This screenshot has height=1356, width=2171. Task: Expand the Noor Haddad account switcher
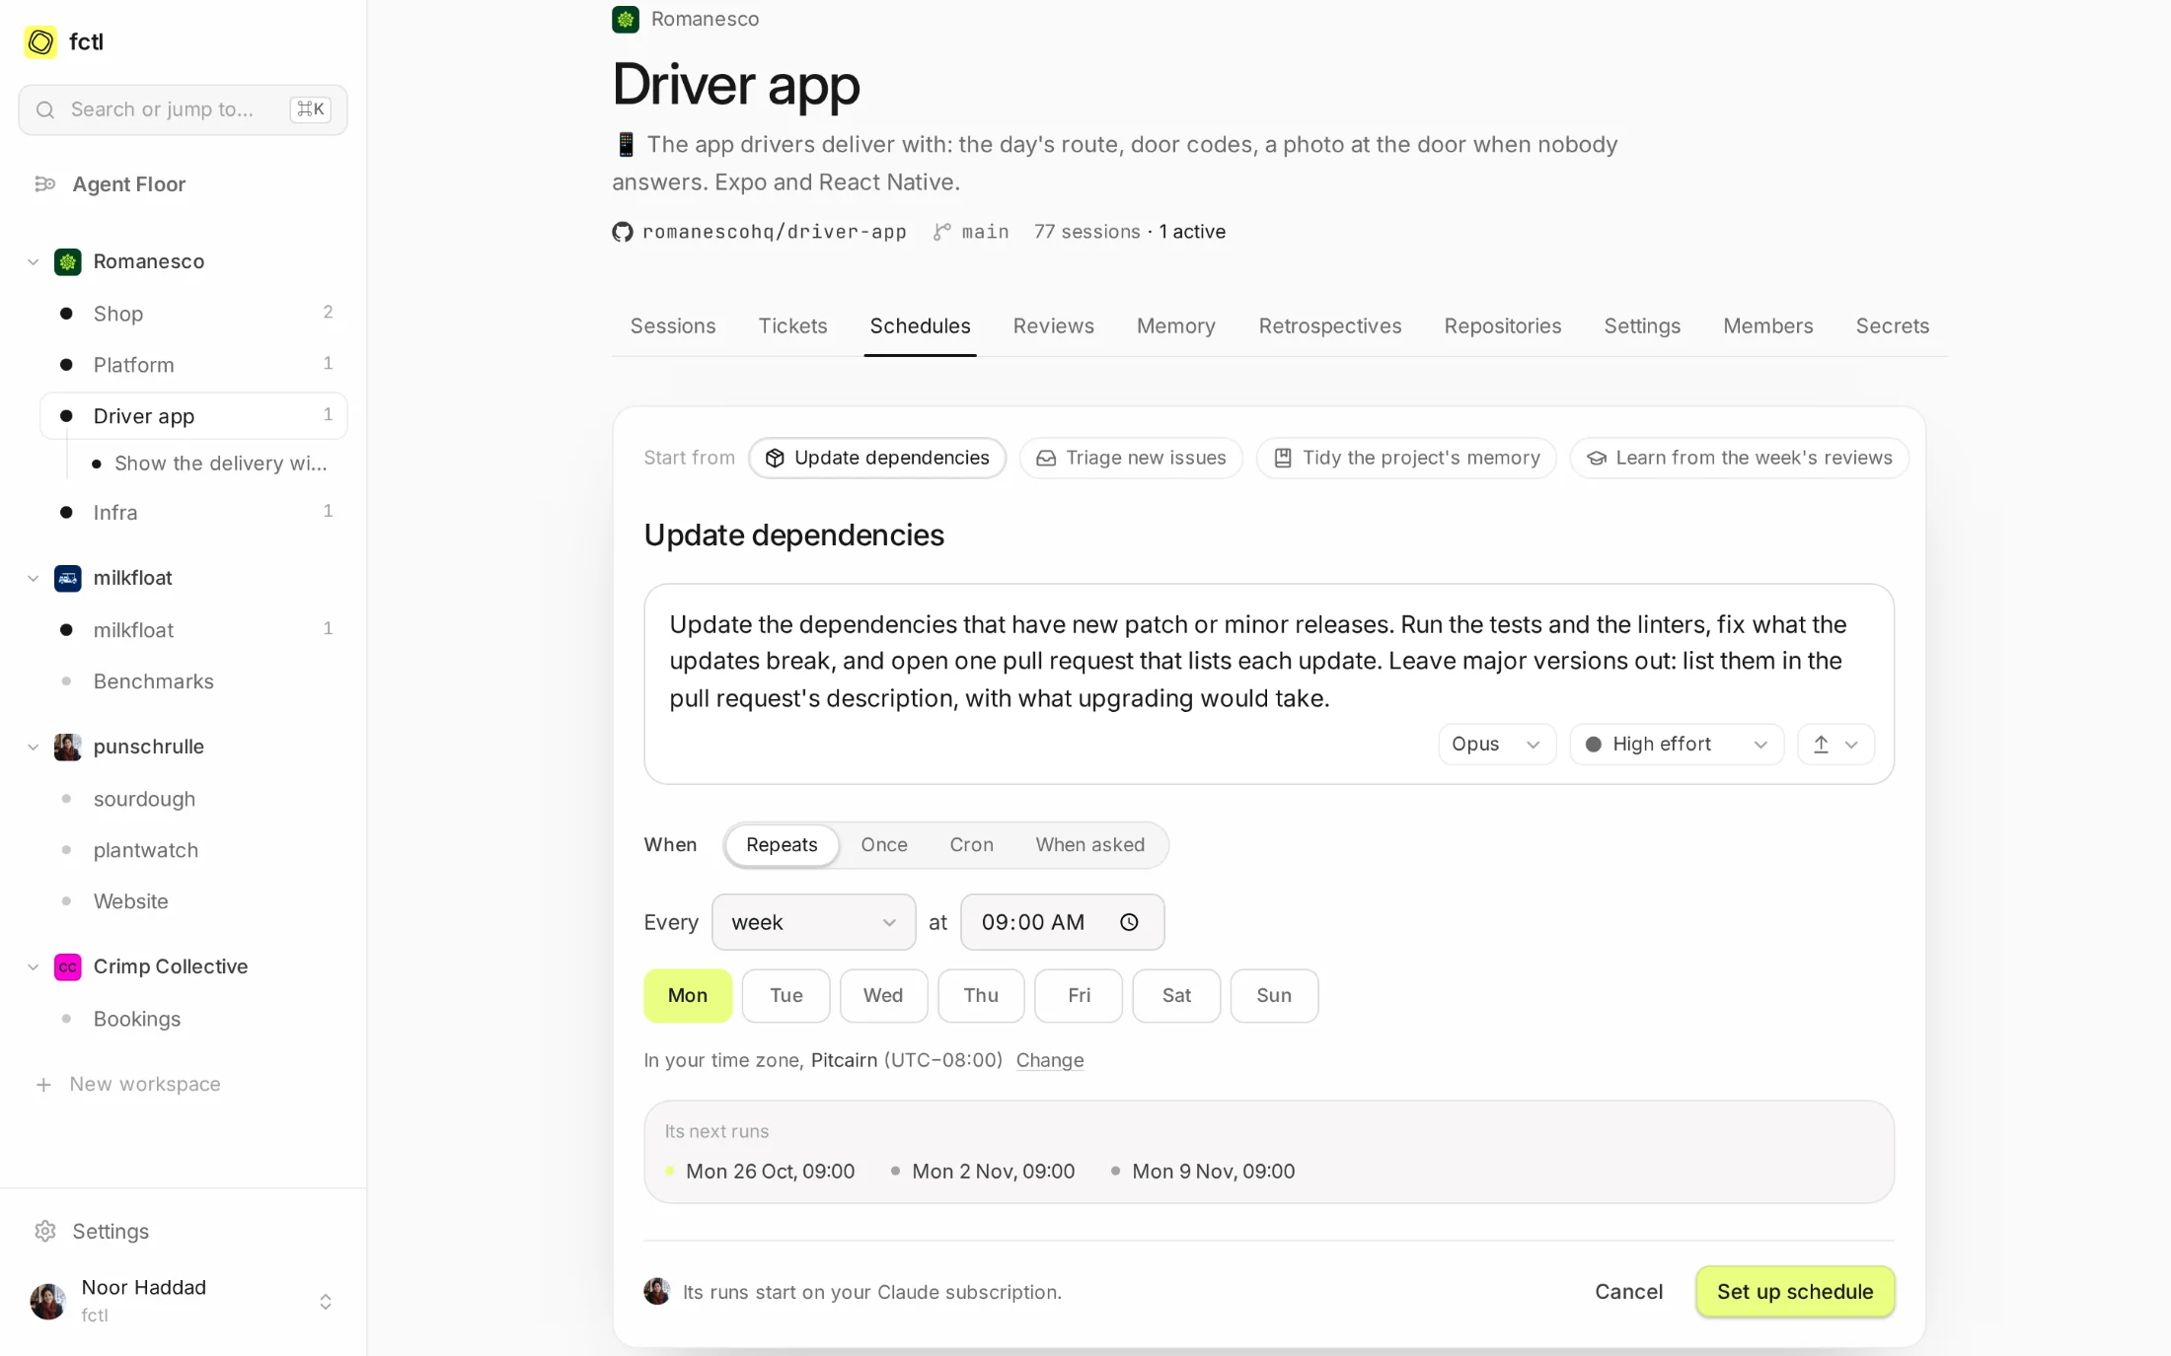(326, 1302)
